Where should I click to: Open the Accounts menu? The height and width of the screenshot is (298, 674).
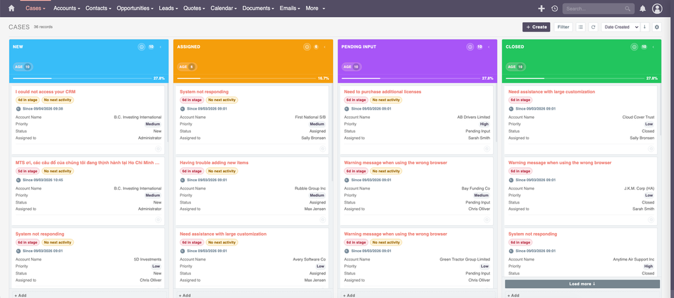66,8
